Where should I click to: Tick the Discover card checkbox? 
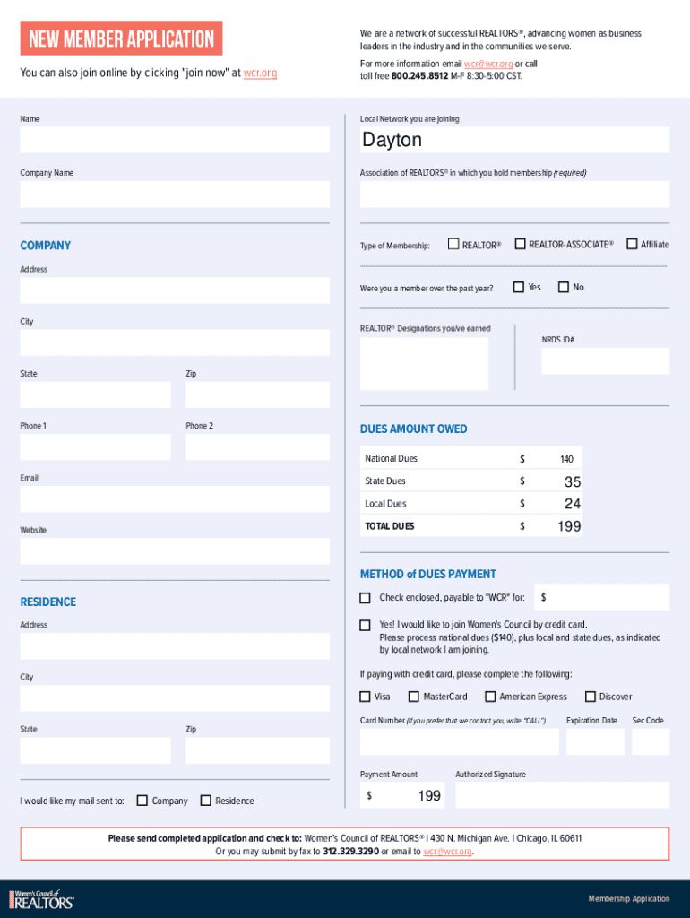coord(591,697)
